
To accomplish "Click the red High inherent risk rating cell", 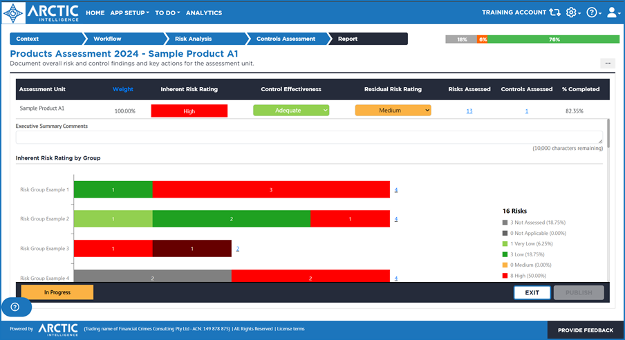I will click(x=189, y=111).
